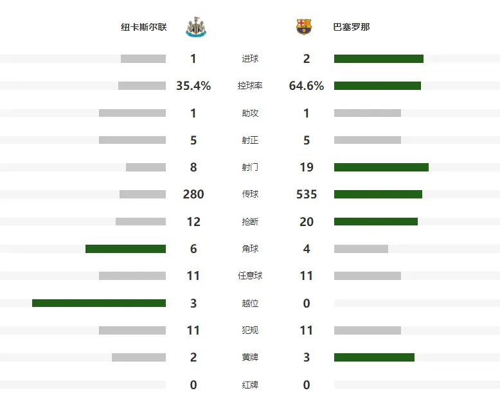
Task: Click Newcastle's green 角球 progress bar
Action: 125,249
